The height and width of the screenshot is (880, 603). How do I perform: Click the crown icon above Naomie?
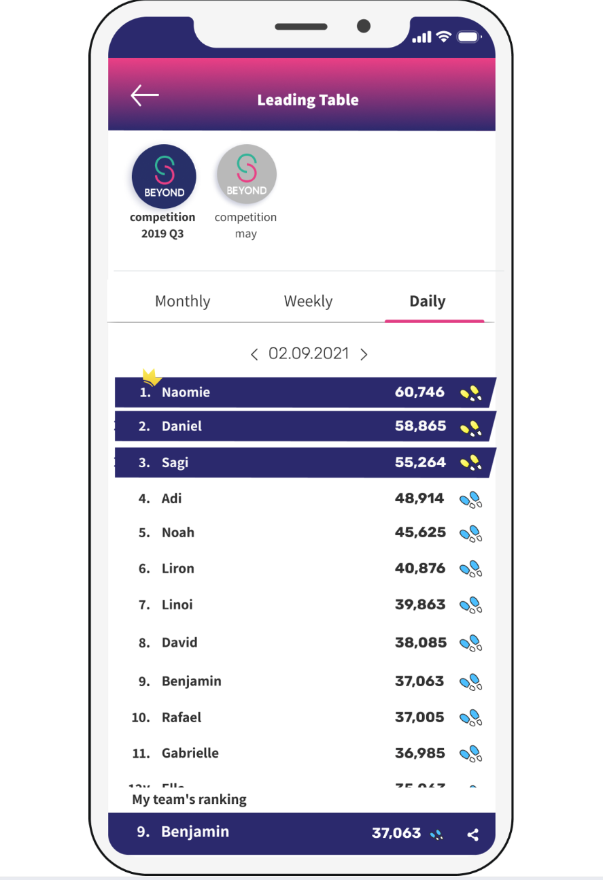pos(152,377)
